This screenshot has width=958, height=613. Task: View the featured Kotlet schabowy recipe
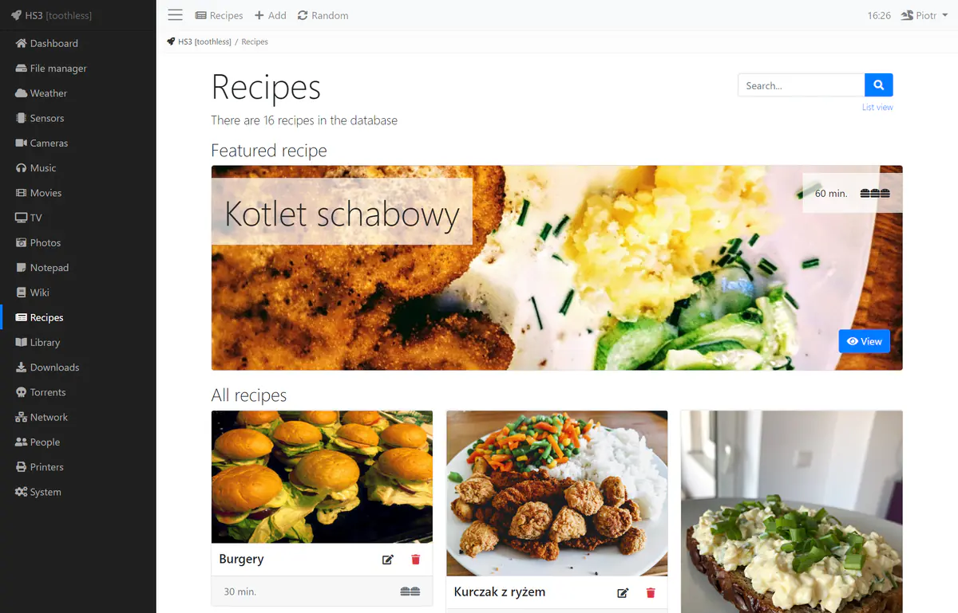pyautogui.click(x=865, y=341)
